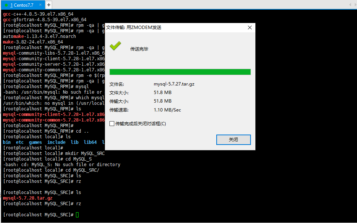Click the etc directory name in terminal
Image resolution: width=357 pixels, height=223 pixels.
pyautogui.click(x=20, y=142)
